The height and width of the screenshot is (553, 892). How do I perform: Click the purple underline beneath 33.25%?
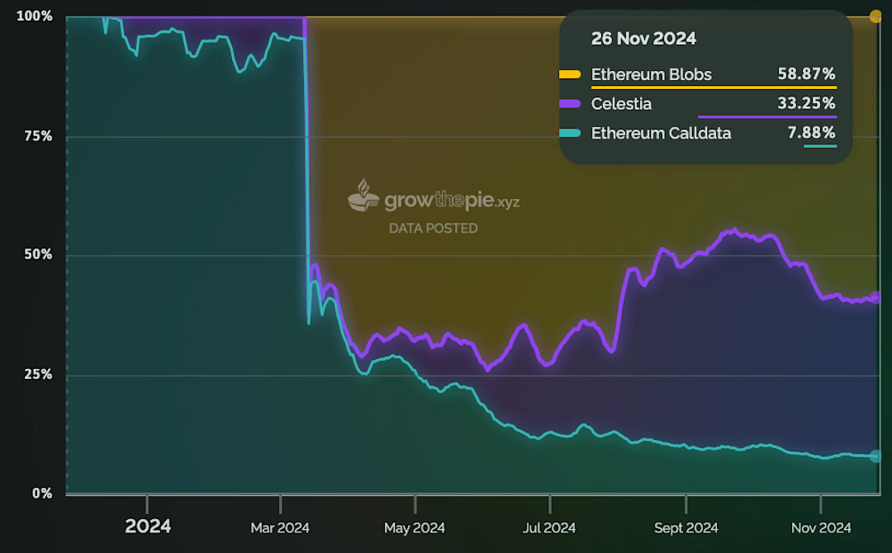[767, 116]
